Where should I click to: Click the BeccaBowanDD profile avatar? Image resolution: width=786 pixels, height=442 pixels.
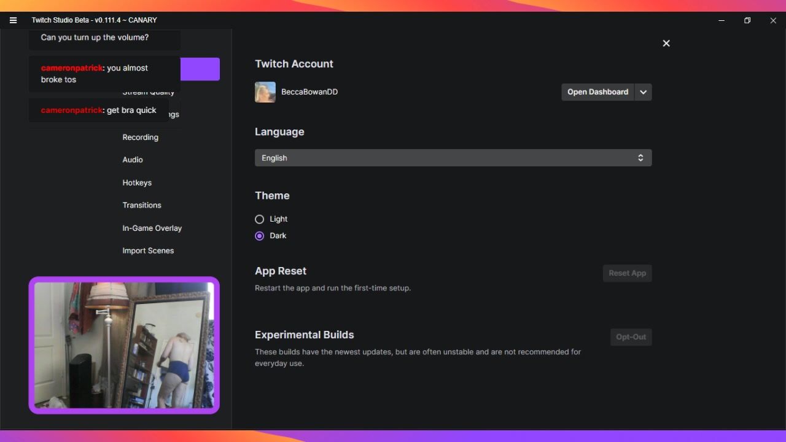(265, 92)
